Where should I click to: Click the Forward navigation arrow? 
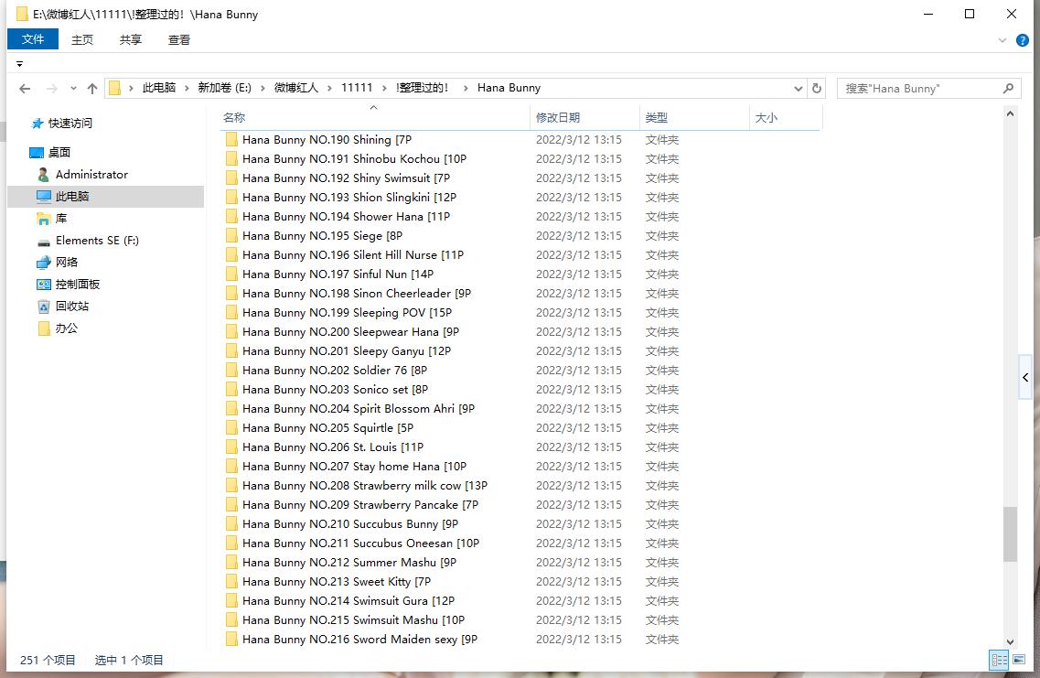(51, 88)
